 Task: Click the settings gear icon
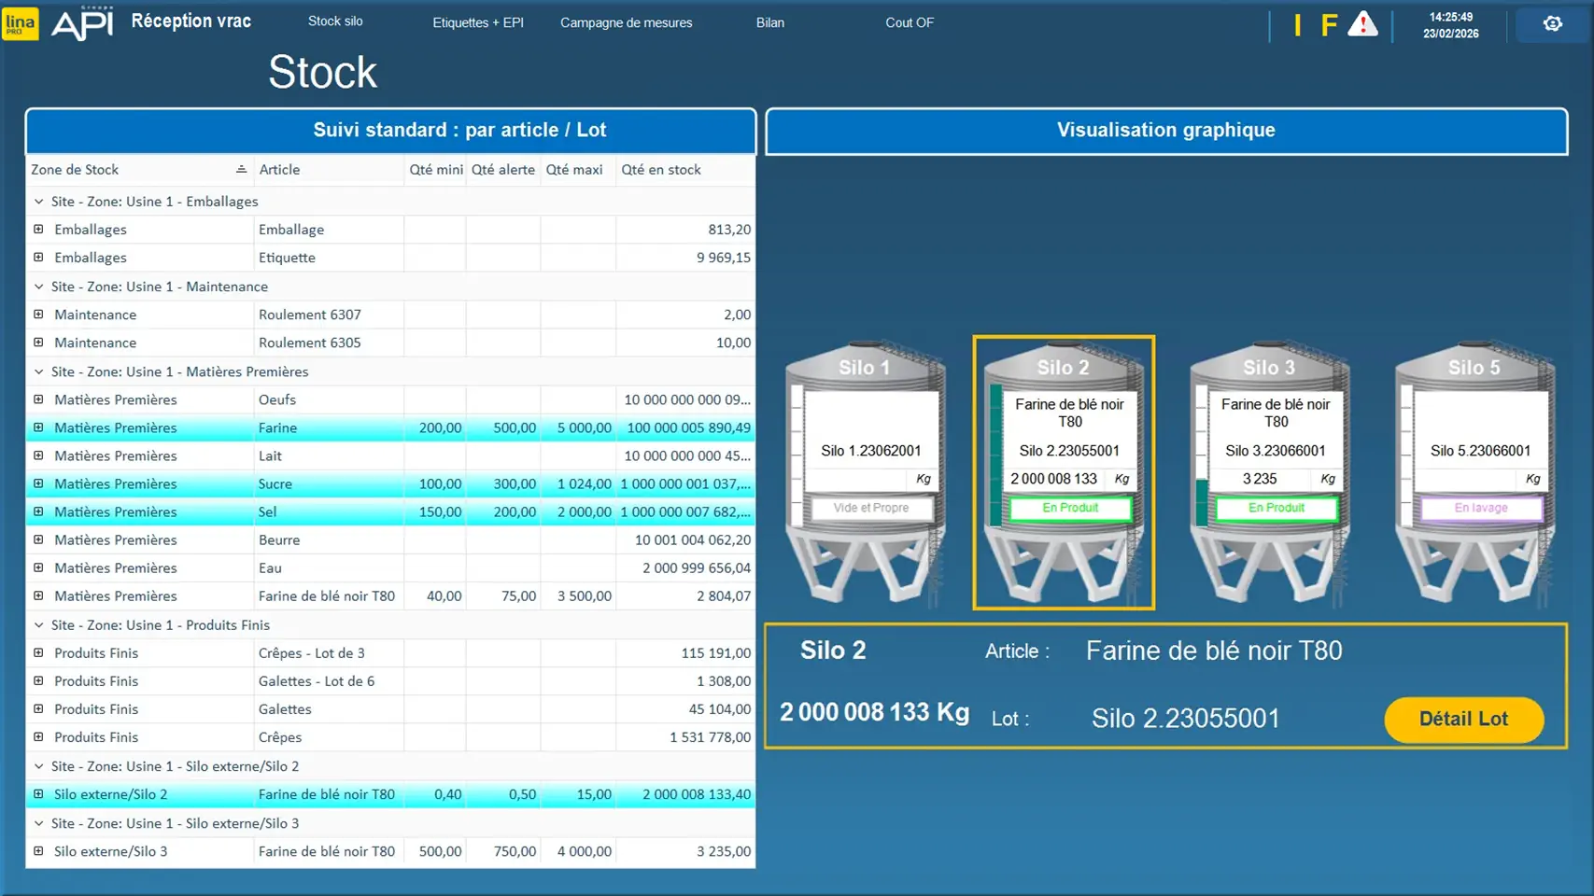[x=1552, y=24]
